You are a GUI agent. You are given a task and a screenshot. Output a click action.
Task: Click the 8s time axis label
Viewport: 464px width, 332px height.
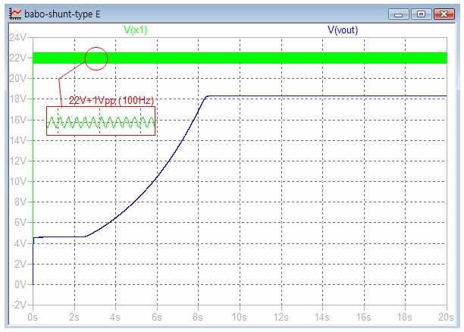click(198, 317)
